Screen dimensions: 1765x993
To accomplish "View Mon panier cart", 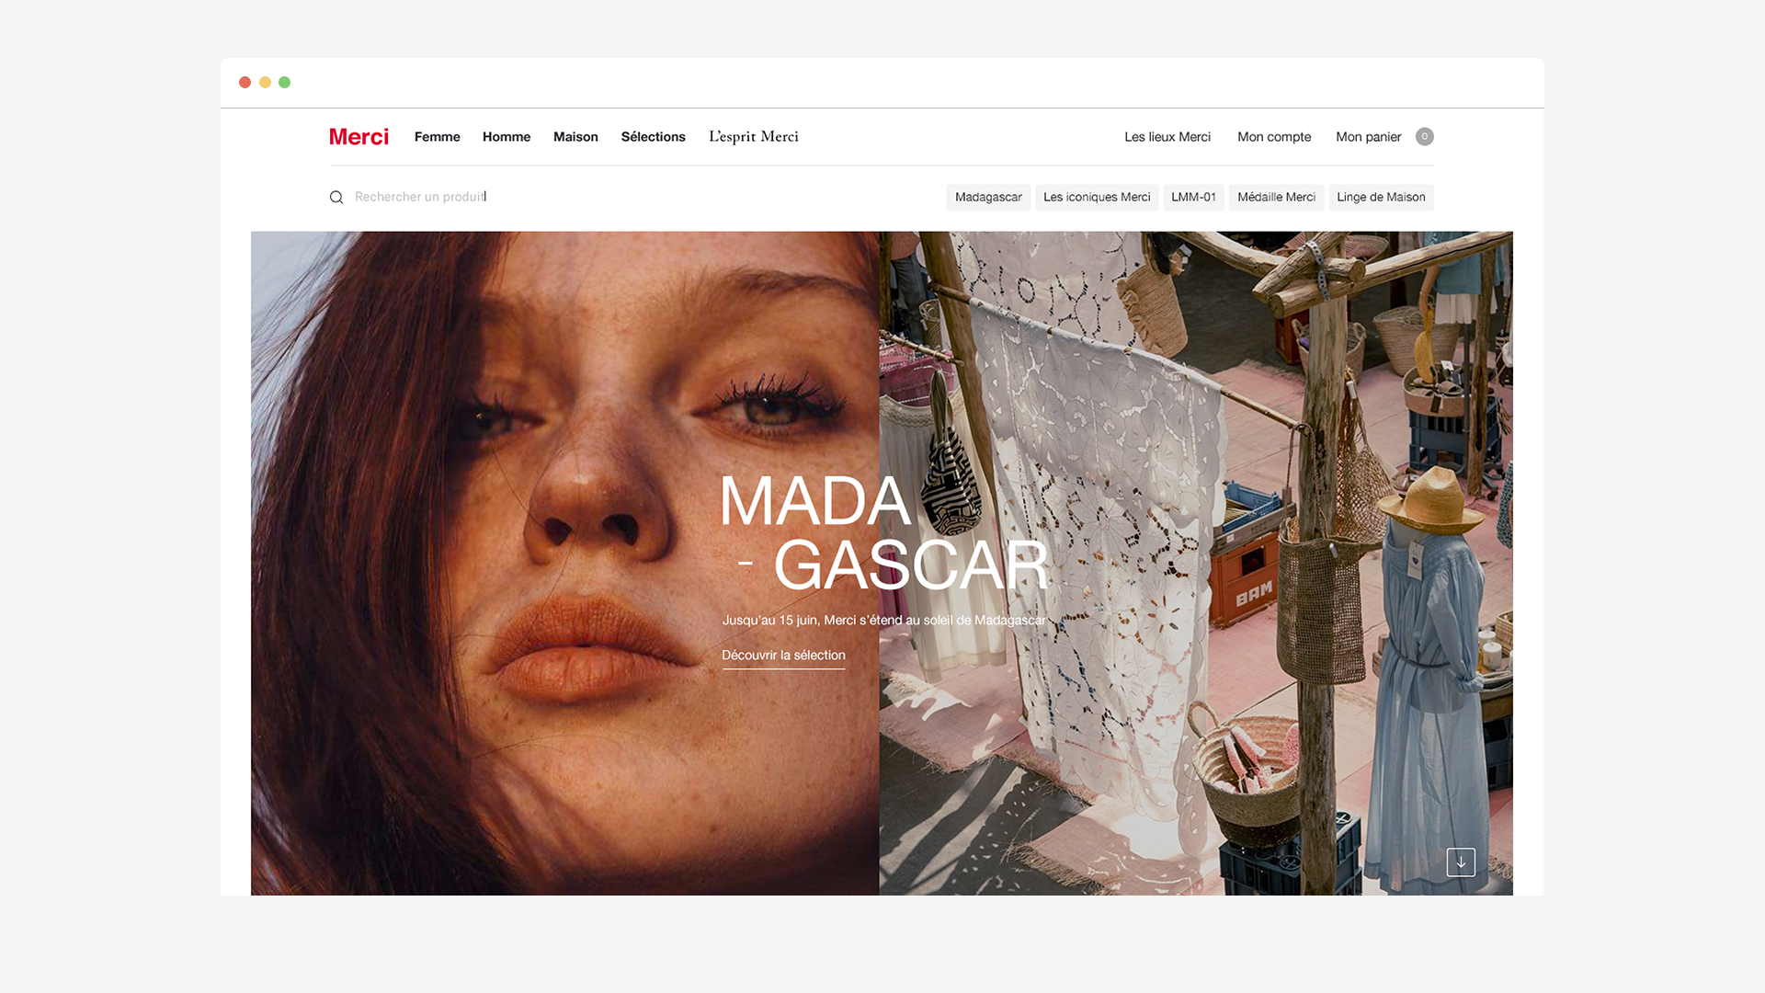I will [1369, 137].
